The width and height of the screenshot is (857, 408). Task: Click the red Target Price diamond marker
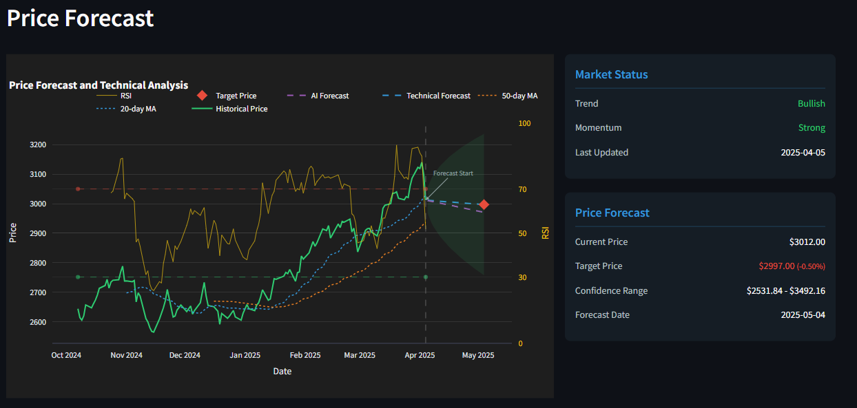(x=484, y=204)
